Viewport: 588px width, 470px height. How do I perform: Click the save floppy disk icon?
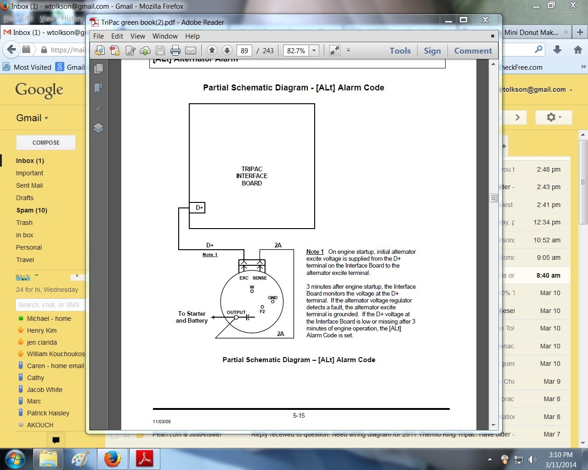(160, 50)
